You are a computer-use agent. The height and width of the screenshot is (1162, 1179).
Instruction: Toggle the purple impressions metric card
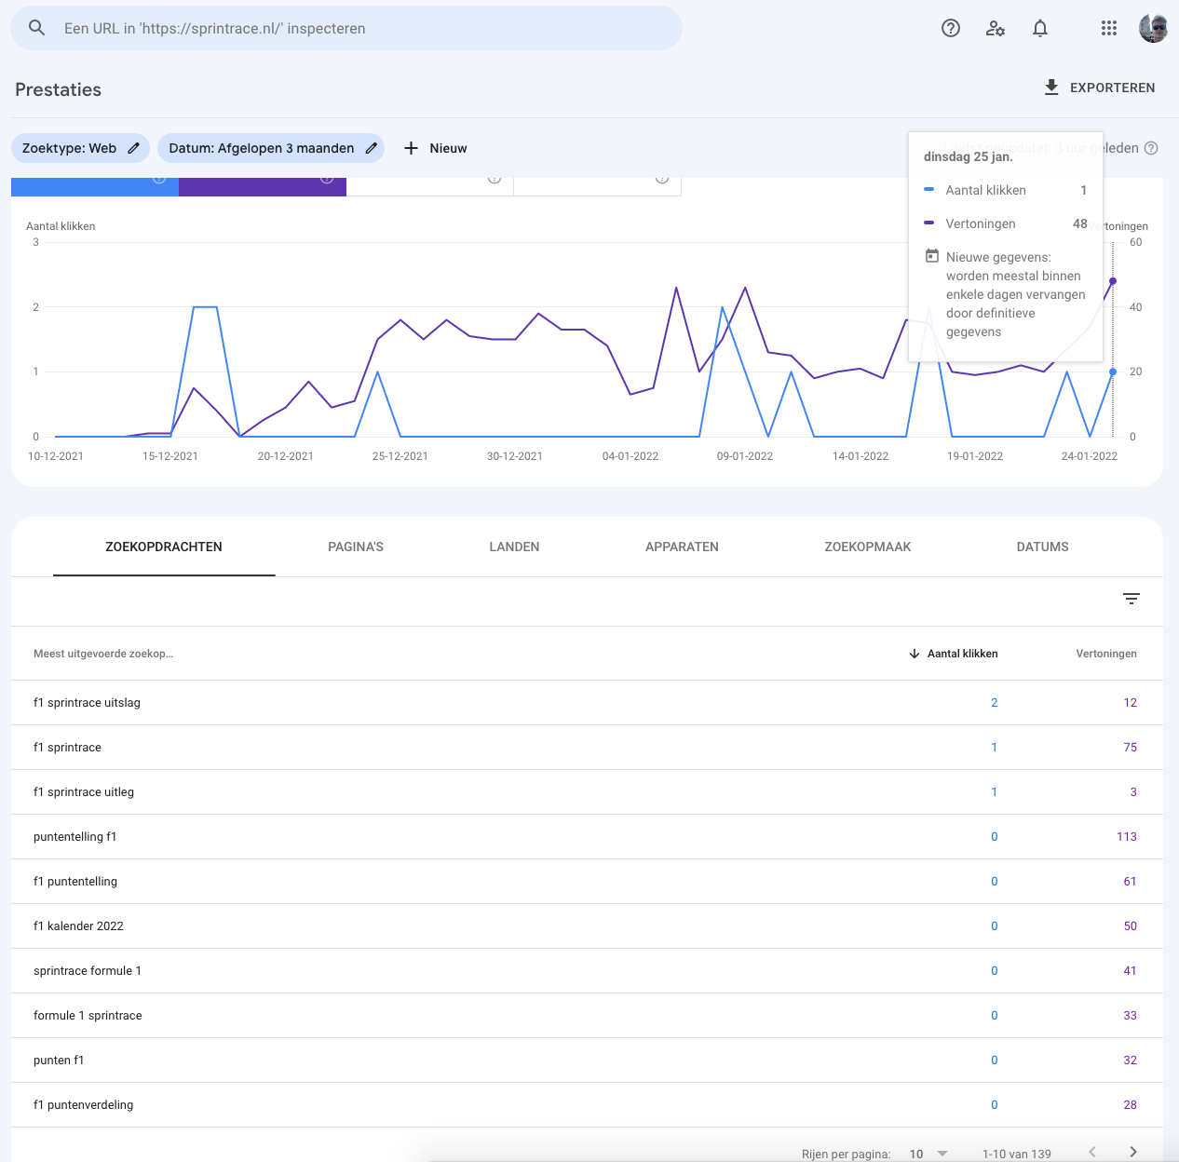tap(263, 186)
